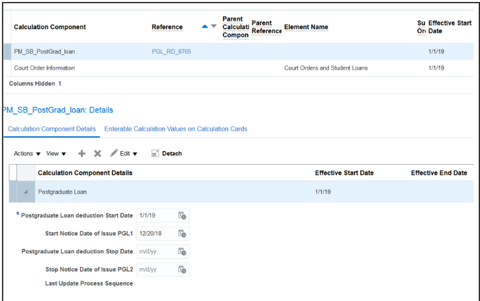Click the Element Name column header
This screenshot has width=480, height=301.
click(306, 27)
